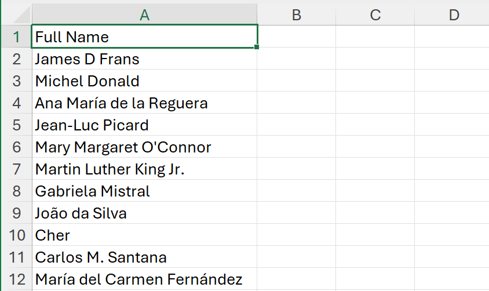Viewport: 489px width, 291px height.
Task: Click the row 5 header
Action: click(17, 125)
